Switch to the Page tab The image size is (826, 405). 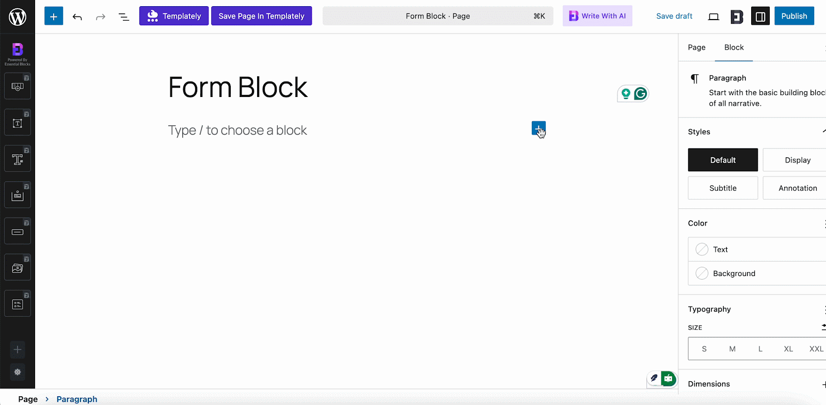[x=696, y=47]
